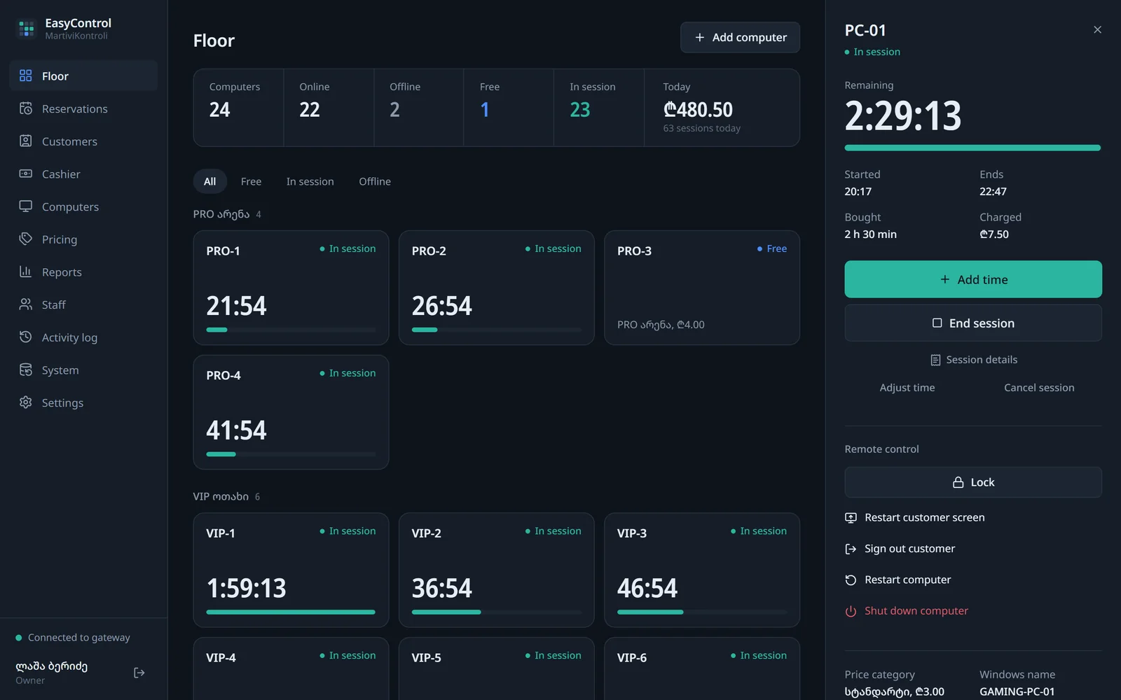Open the VIP-2 computer card

(496, 570)
